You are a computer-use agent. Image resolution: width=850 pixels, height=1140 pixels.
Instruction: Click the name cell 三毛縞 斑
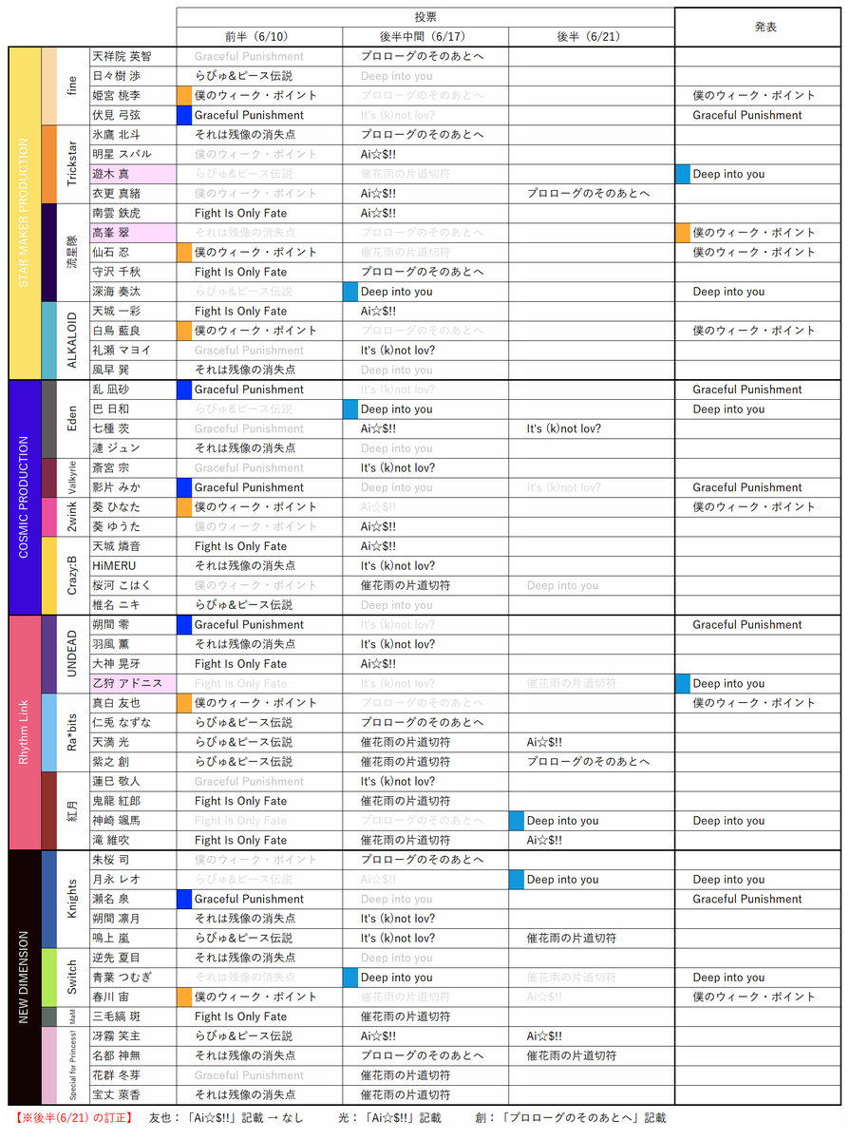pos(133,1016)
